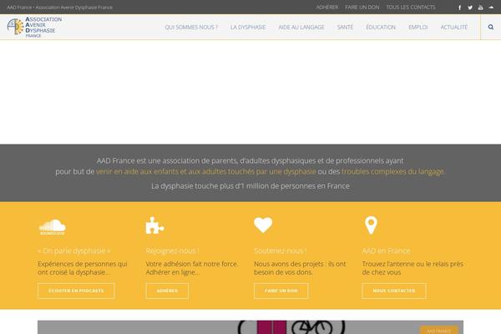501x334 pixels.
Task: Open the Aide au langage menu
Action: [x=301, y=28]
